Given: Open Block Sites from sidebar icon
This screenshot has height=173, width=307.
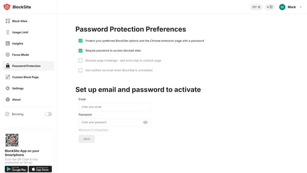Looking at the screenshot, I should click(x=8, y=21).
